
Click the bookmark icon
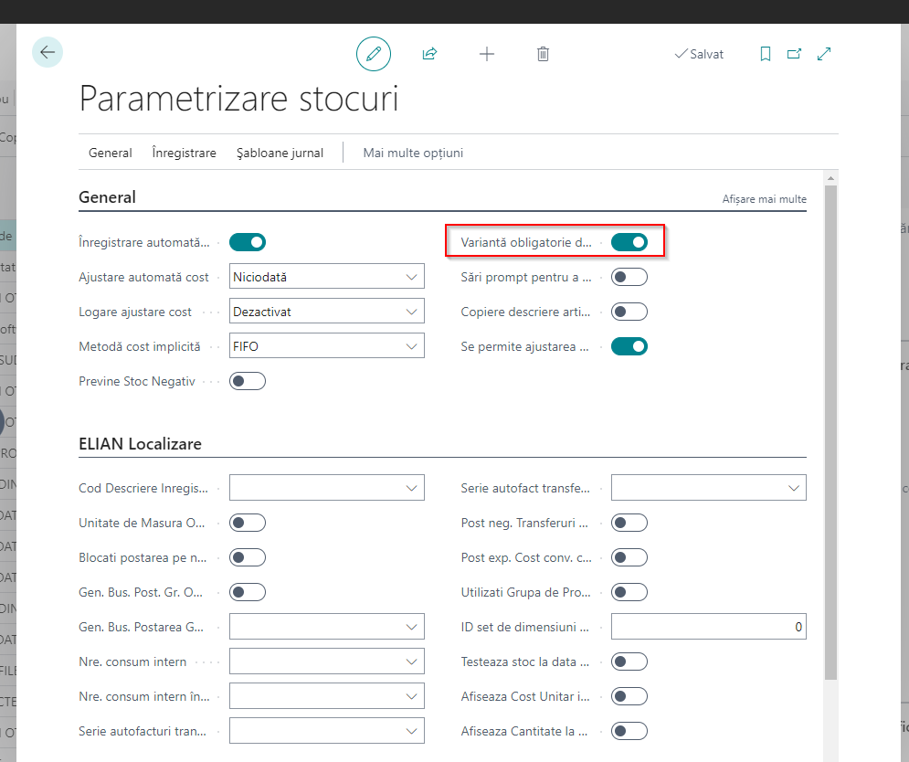click(766, 54)
